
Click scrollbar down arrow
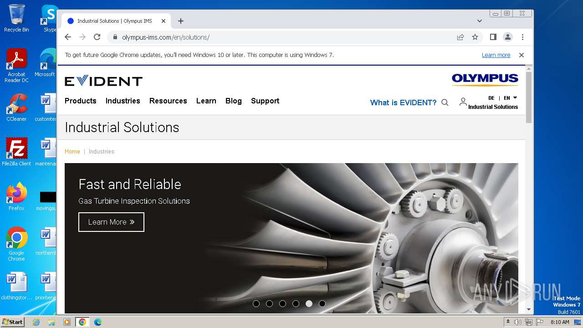(528, 309)
